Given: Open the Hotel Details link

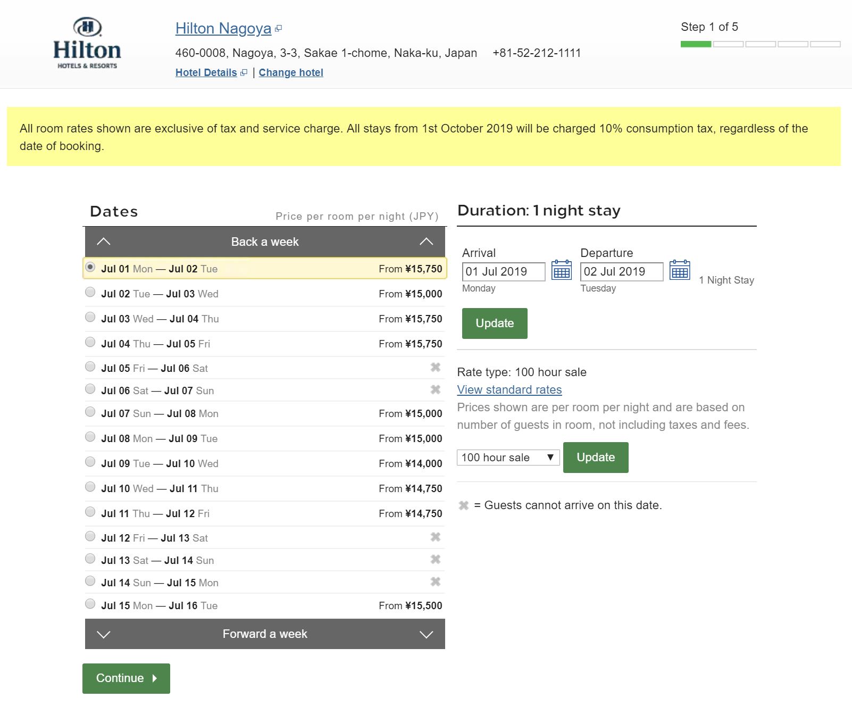Looking at the screenshot, I should coord(206,73).
